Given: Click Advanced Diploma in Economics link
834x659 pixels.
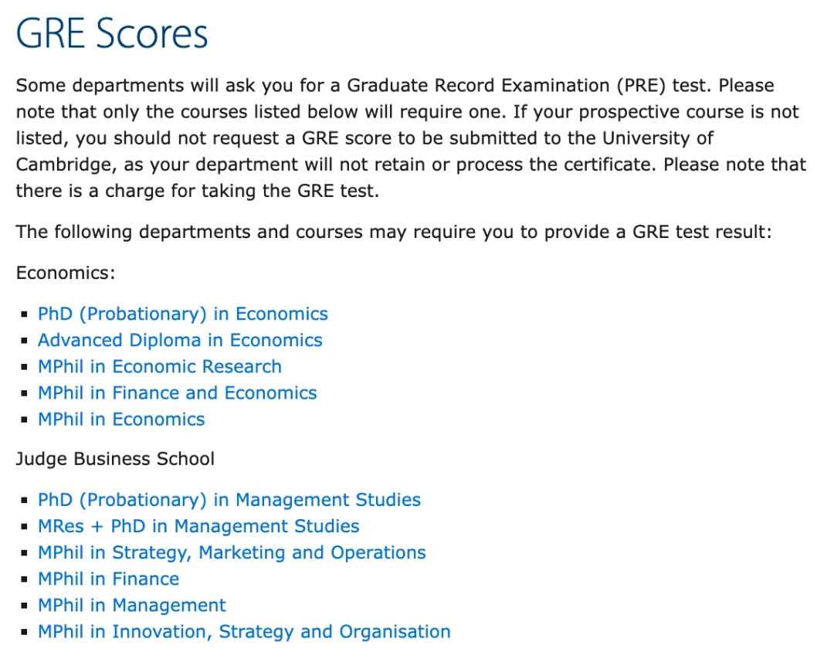Looking at the screenshot, I should tap(180, 340).
